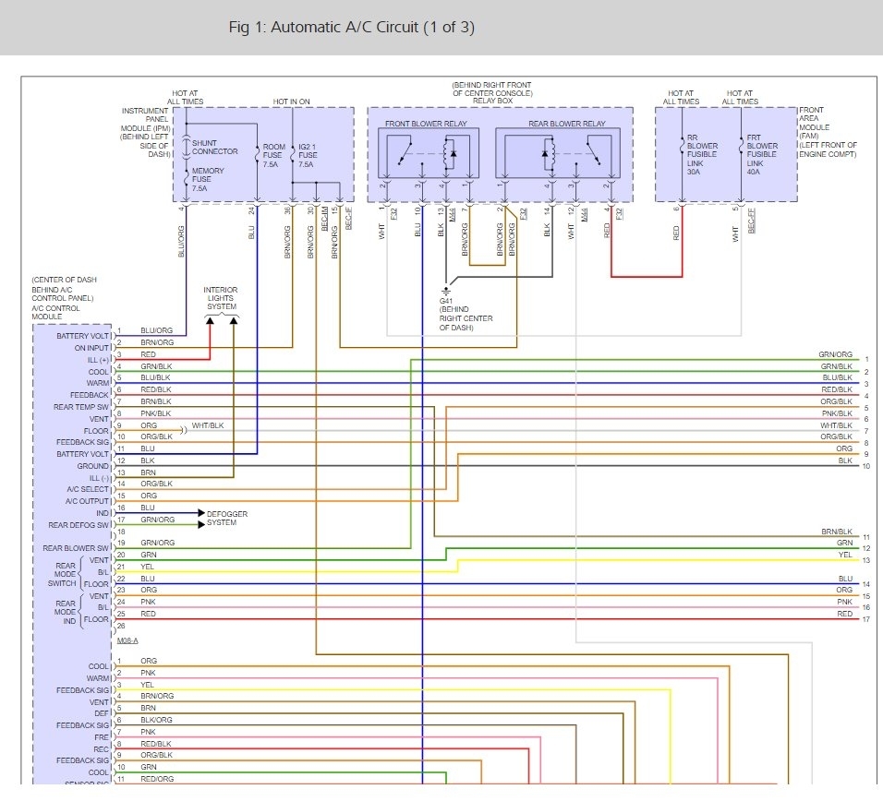883x801 pixels.
Task: Click the Relay Box location label
Action: (x=492, y=93)
